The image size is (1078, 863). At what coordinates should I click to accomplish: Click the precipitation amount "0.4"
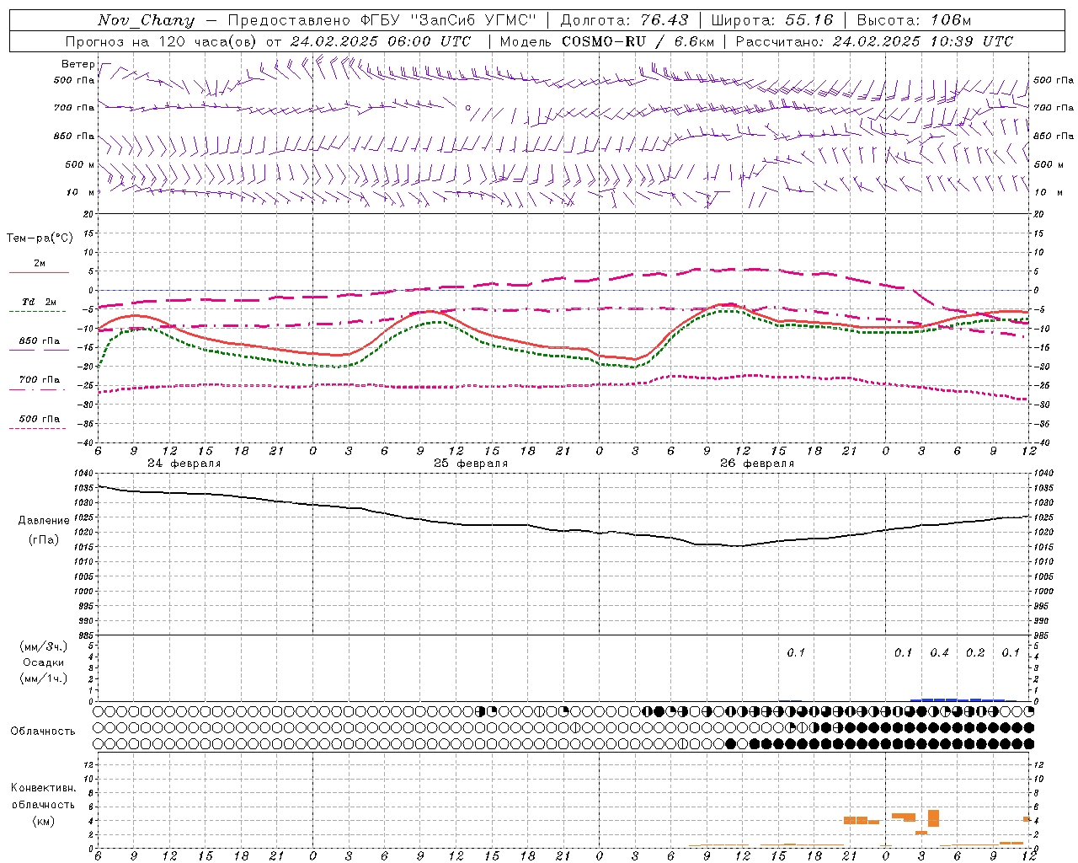click(x=939, y=653)
